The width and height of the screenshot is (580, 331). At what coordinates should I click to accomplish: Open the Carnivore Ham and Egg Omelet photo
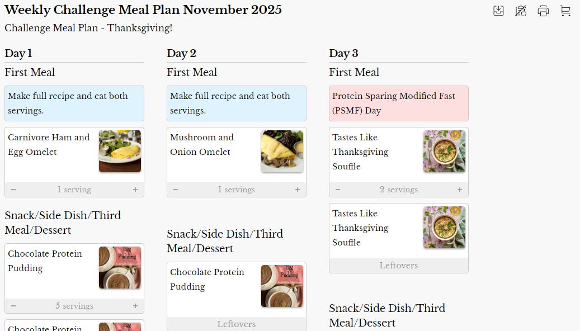pos(120,151)
